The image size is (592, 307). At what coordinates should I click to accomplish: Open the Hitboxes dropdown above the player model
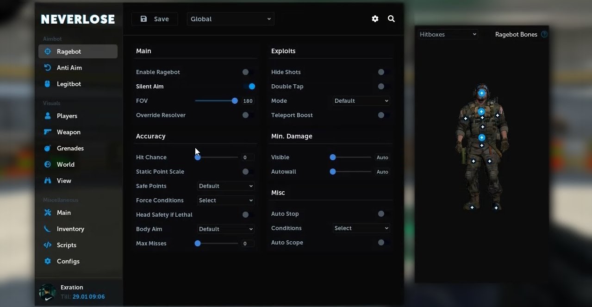click(447, 34)
